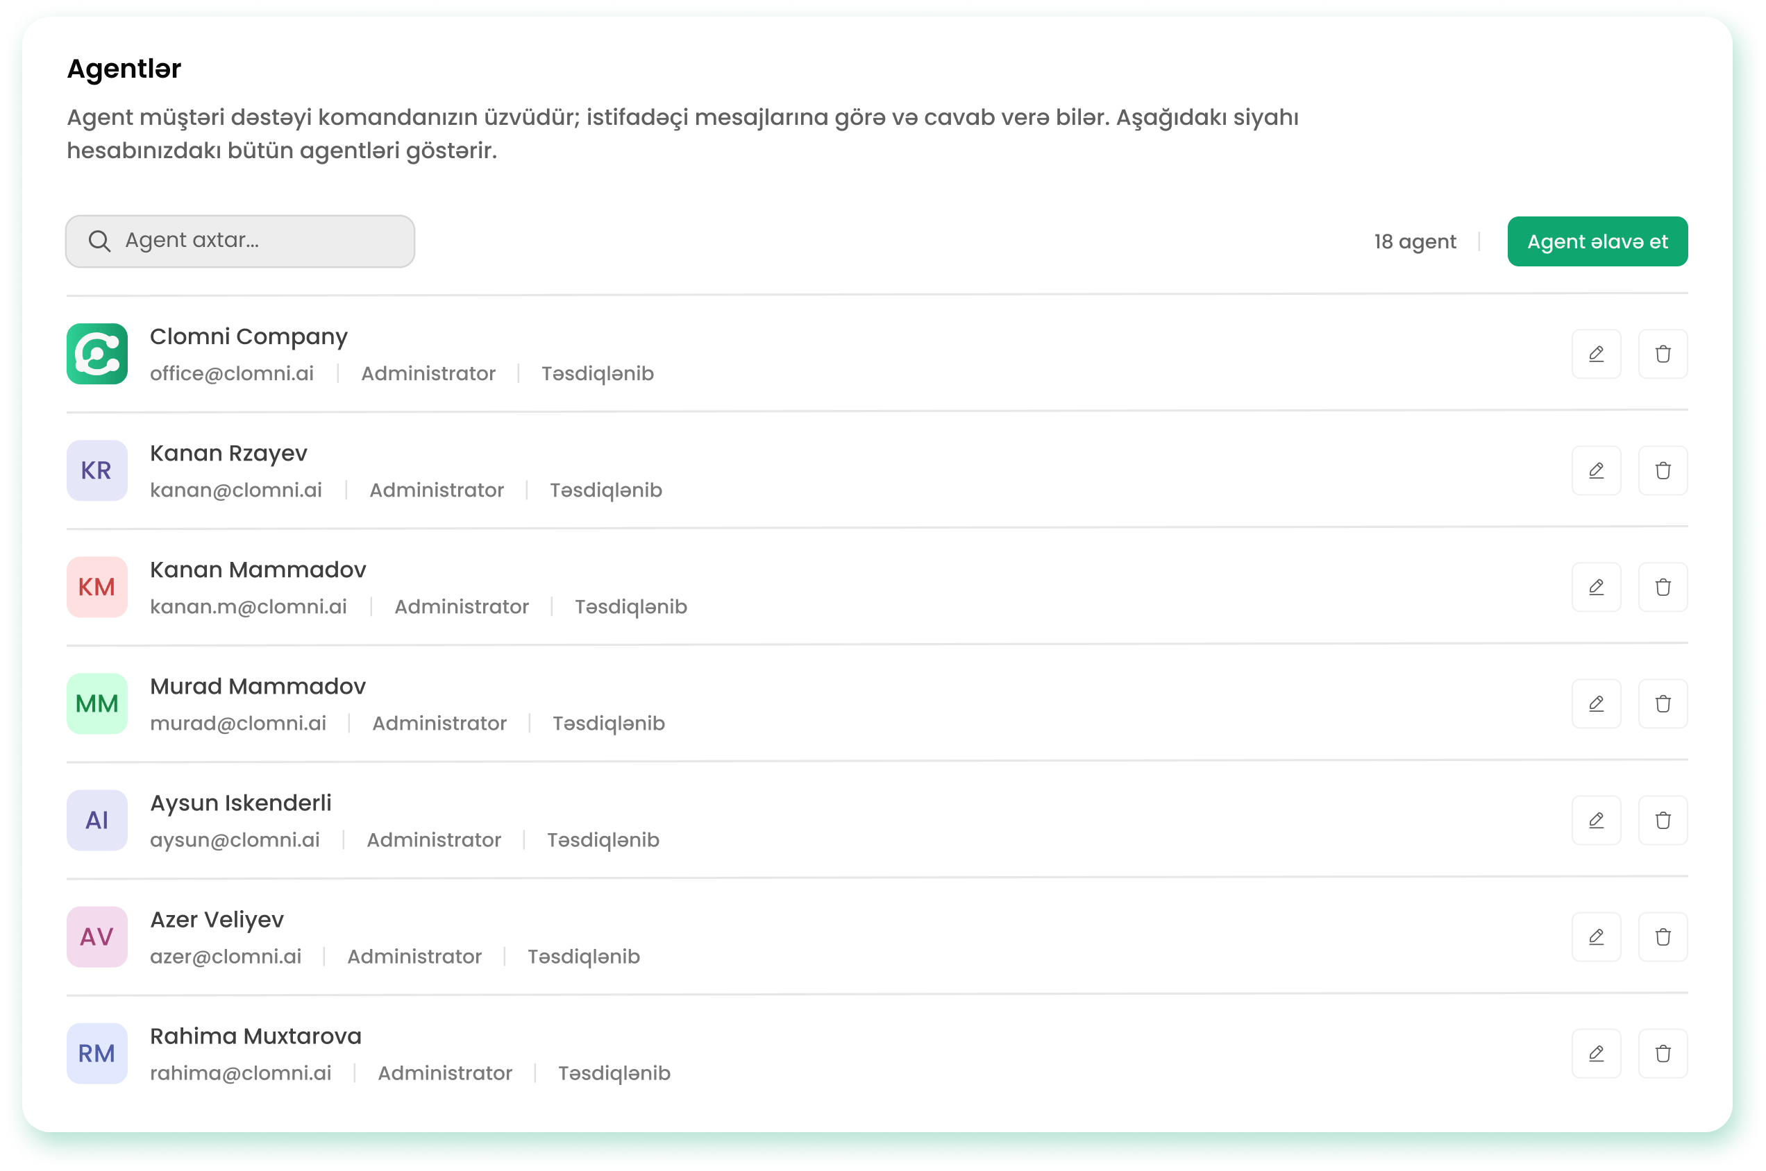Click 'Təsdiqlənib' status in Azer Veliyev row
Image resolution: width=1766 pixels, height=1171 pixels.
(x=584, y=956)
